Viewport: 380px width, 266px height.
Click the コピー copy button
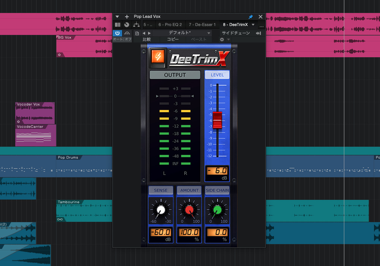tap(173, 39)
